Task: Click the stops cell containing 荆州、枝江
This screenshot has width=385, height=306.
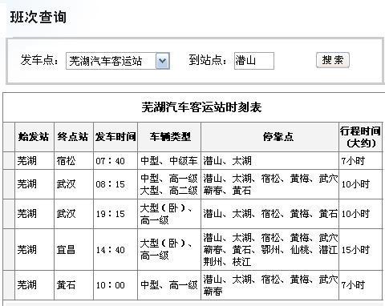Action: (270, 250)
